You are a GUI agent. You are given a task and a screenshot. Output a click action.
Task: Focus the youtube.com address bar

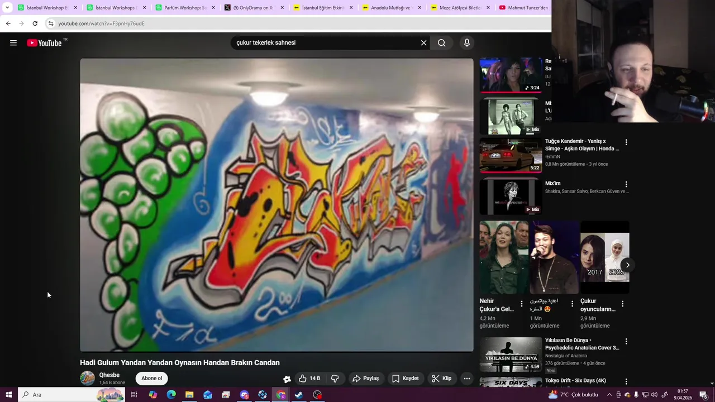click(299, 23)
